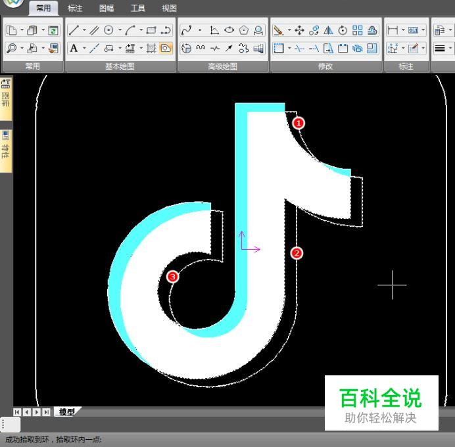455x447 pixels.
Task: Select the Line drawing tool
Action: click(x=74, y=30)
